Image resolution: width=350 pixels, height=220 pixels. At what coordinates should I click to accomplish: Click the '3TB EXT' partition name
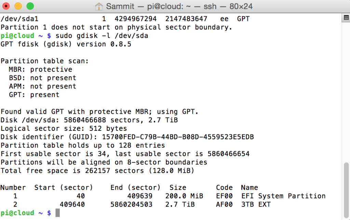pos(256,204)
